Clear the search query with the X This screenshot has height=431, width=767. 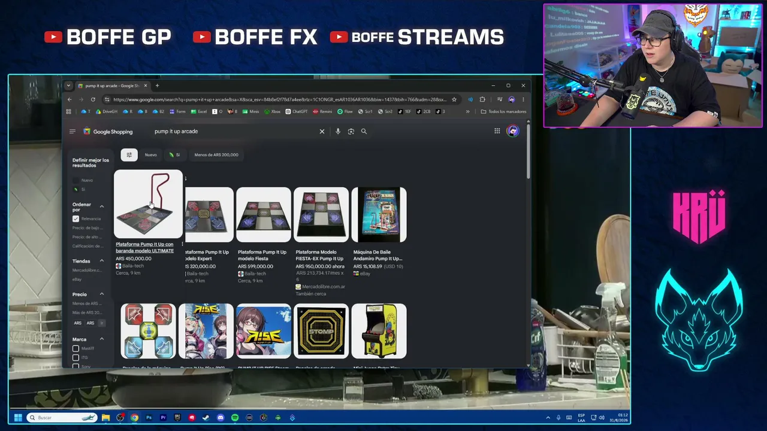322,131
